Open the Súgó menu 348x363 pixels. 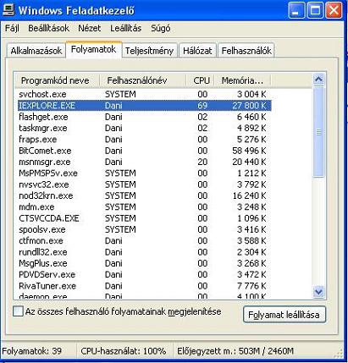click(x=161, y=28)
